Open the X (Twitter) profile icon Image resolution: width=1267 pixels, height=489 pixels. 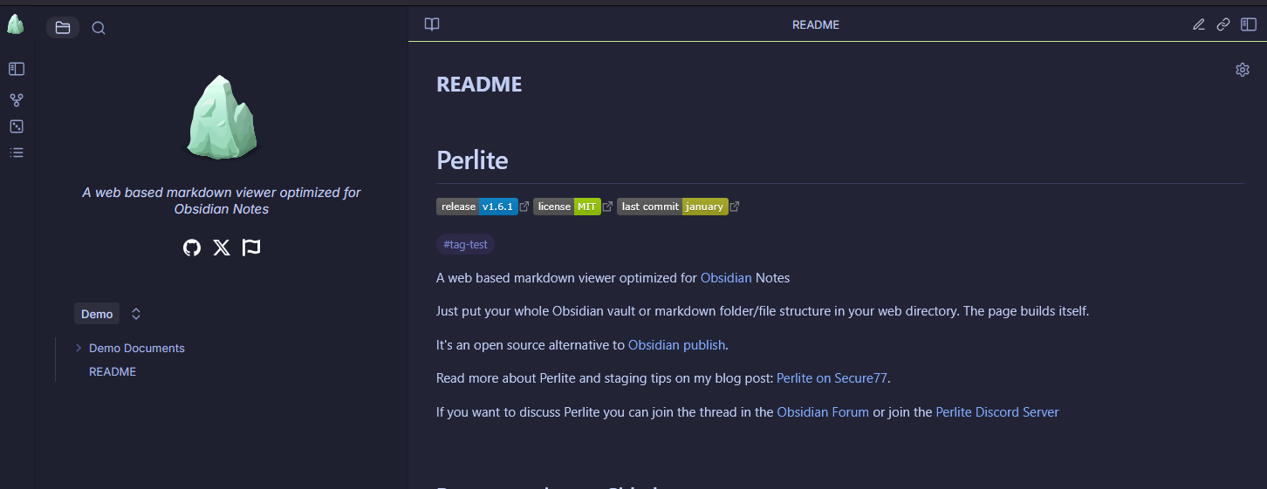(222, 248)
